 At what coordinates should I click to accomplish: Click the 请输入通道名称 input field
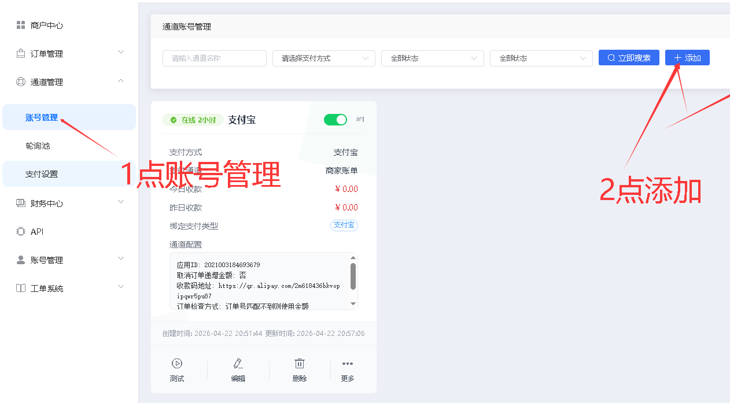coord(214,58)
